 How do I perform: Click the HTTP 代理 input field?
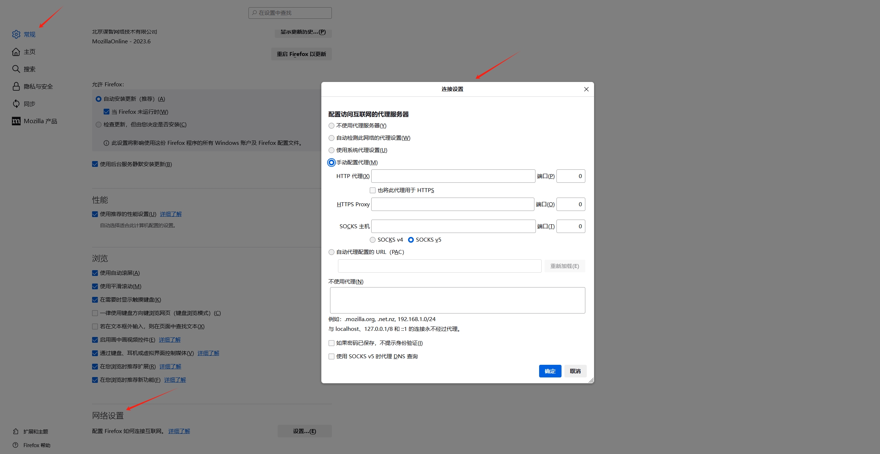tap(453, 176)
